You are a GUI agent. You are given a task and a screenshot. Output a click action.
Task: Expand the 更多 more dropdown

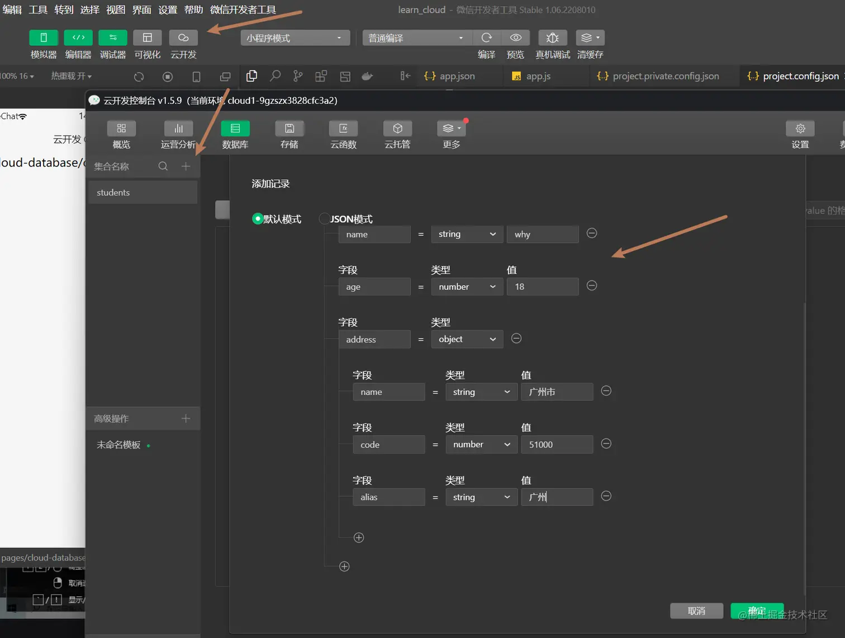coord(452,135)
